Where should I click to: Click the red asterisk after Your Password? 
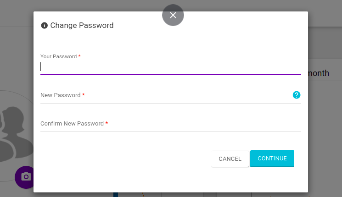pos(79,56)
